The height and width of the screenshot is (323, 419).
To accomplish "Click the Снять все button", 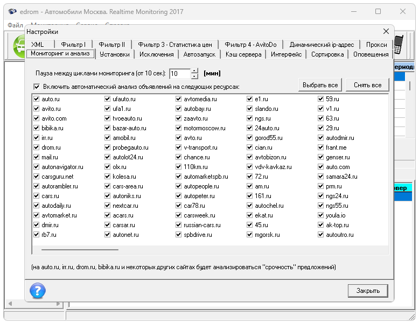I will (x=367, y=85).
